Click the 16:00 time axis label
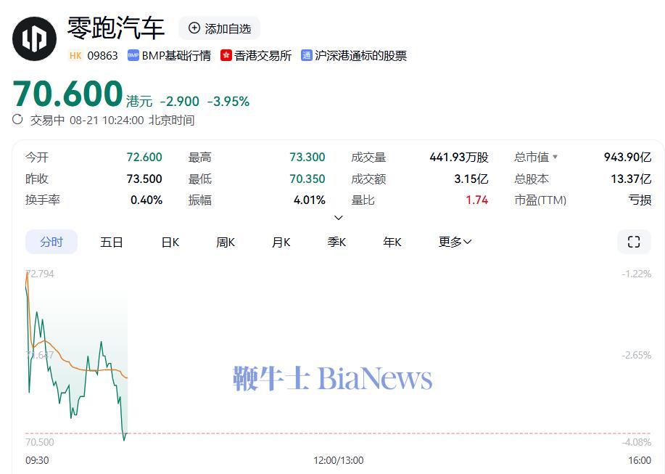The image size is (665, 474). click(x=640, y=460)
